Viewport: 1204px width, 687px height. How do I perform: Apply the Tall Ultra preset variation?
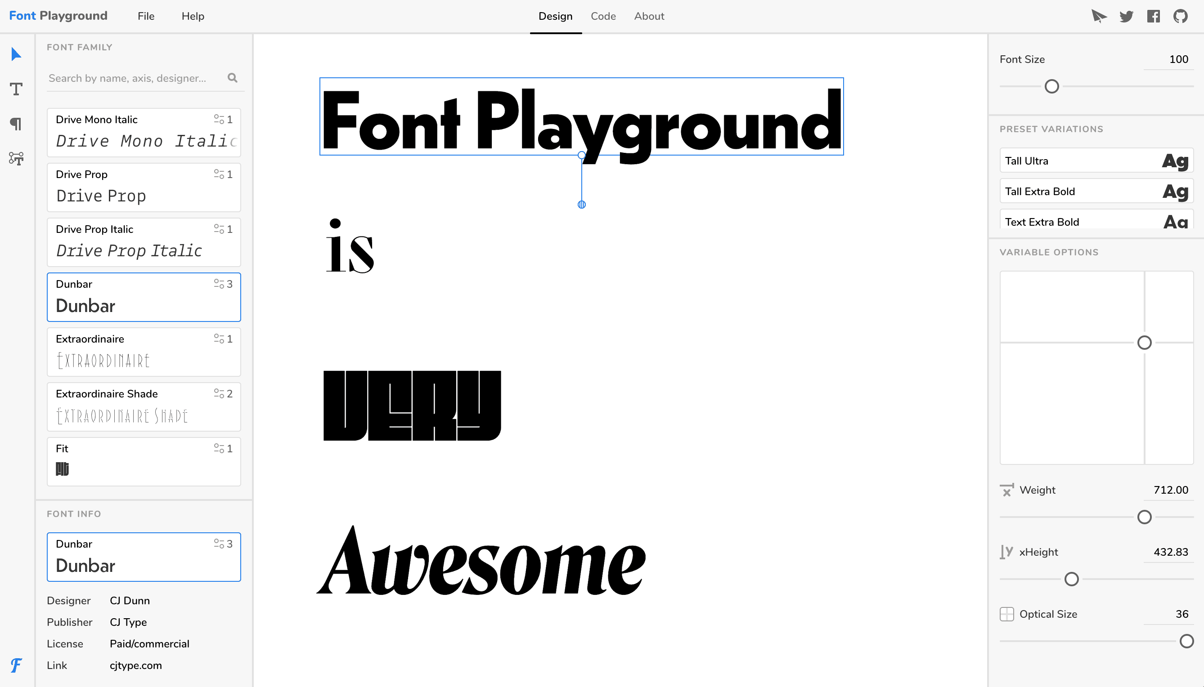1096,161
